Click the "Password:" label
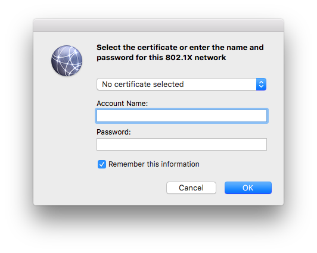 coord(114,132)
